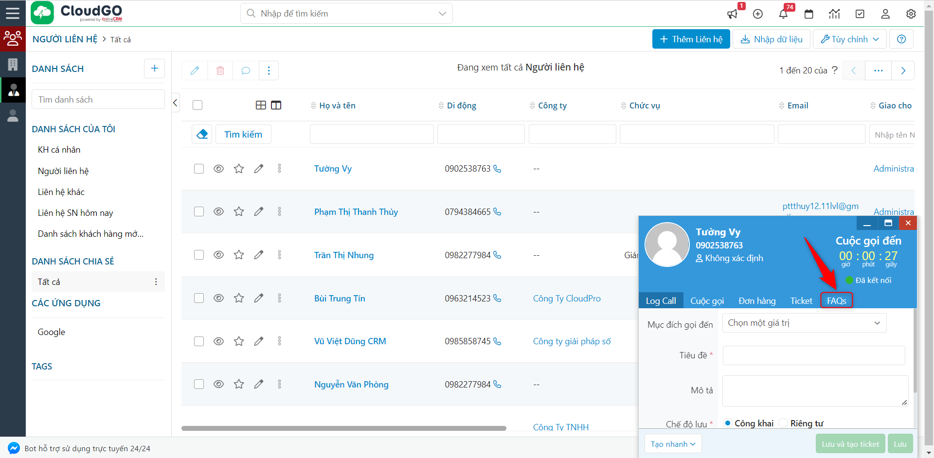Select the Riêng tư radio option
The width and height of the screenshot is (934, 458).
click(783, 423)
